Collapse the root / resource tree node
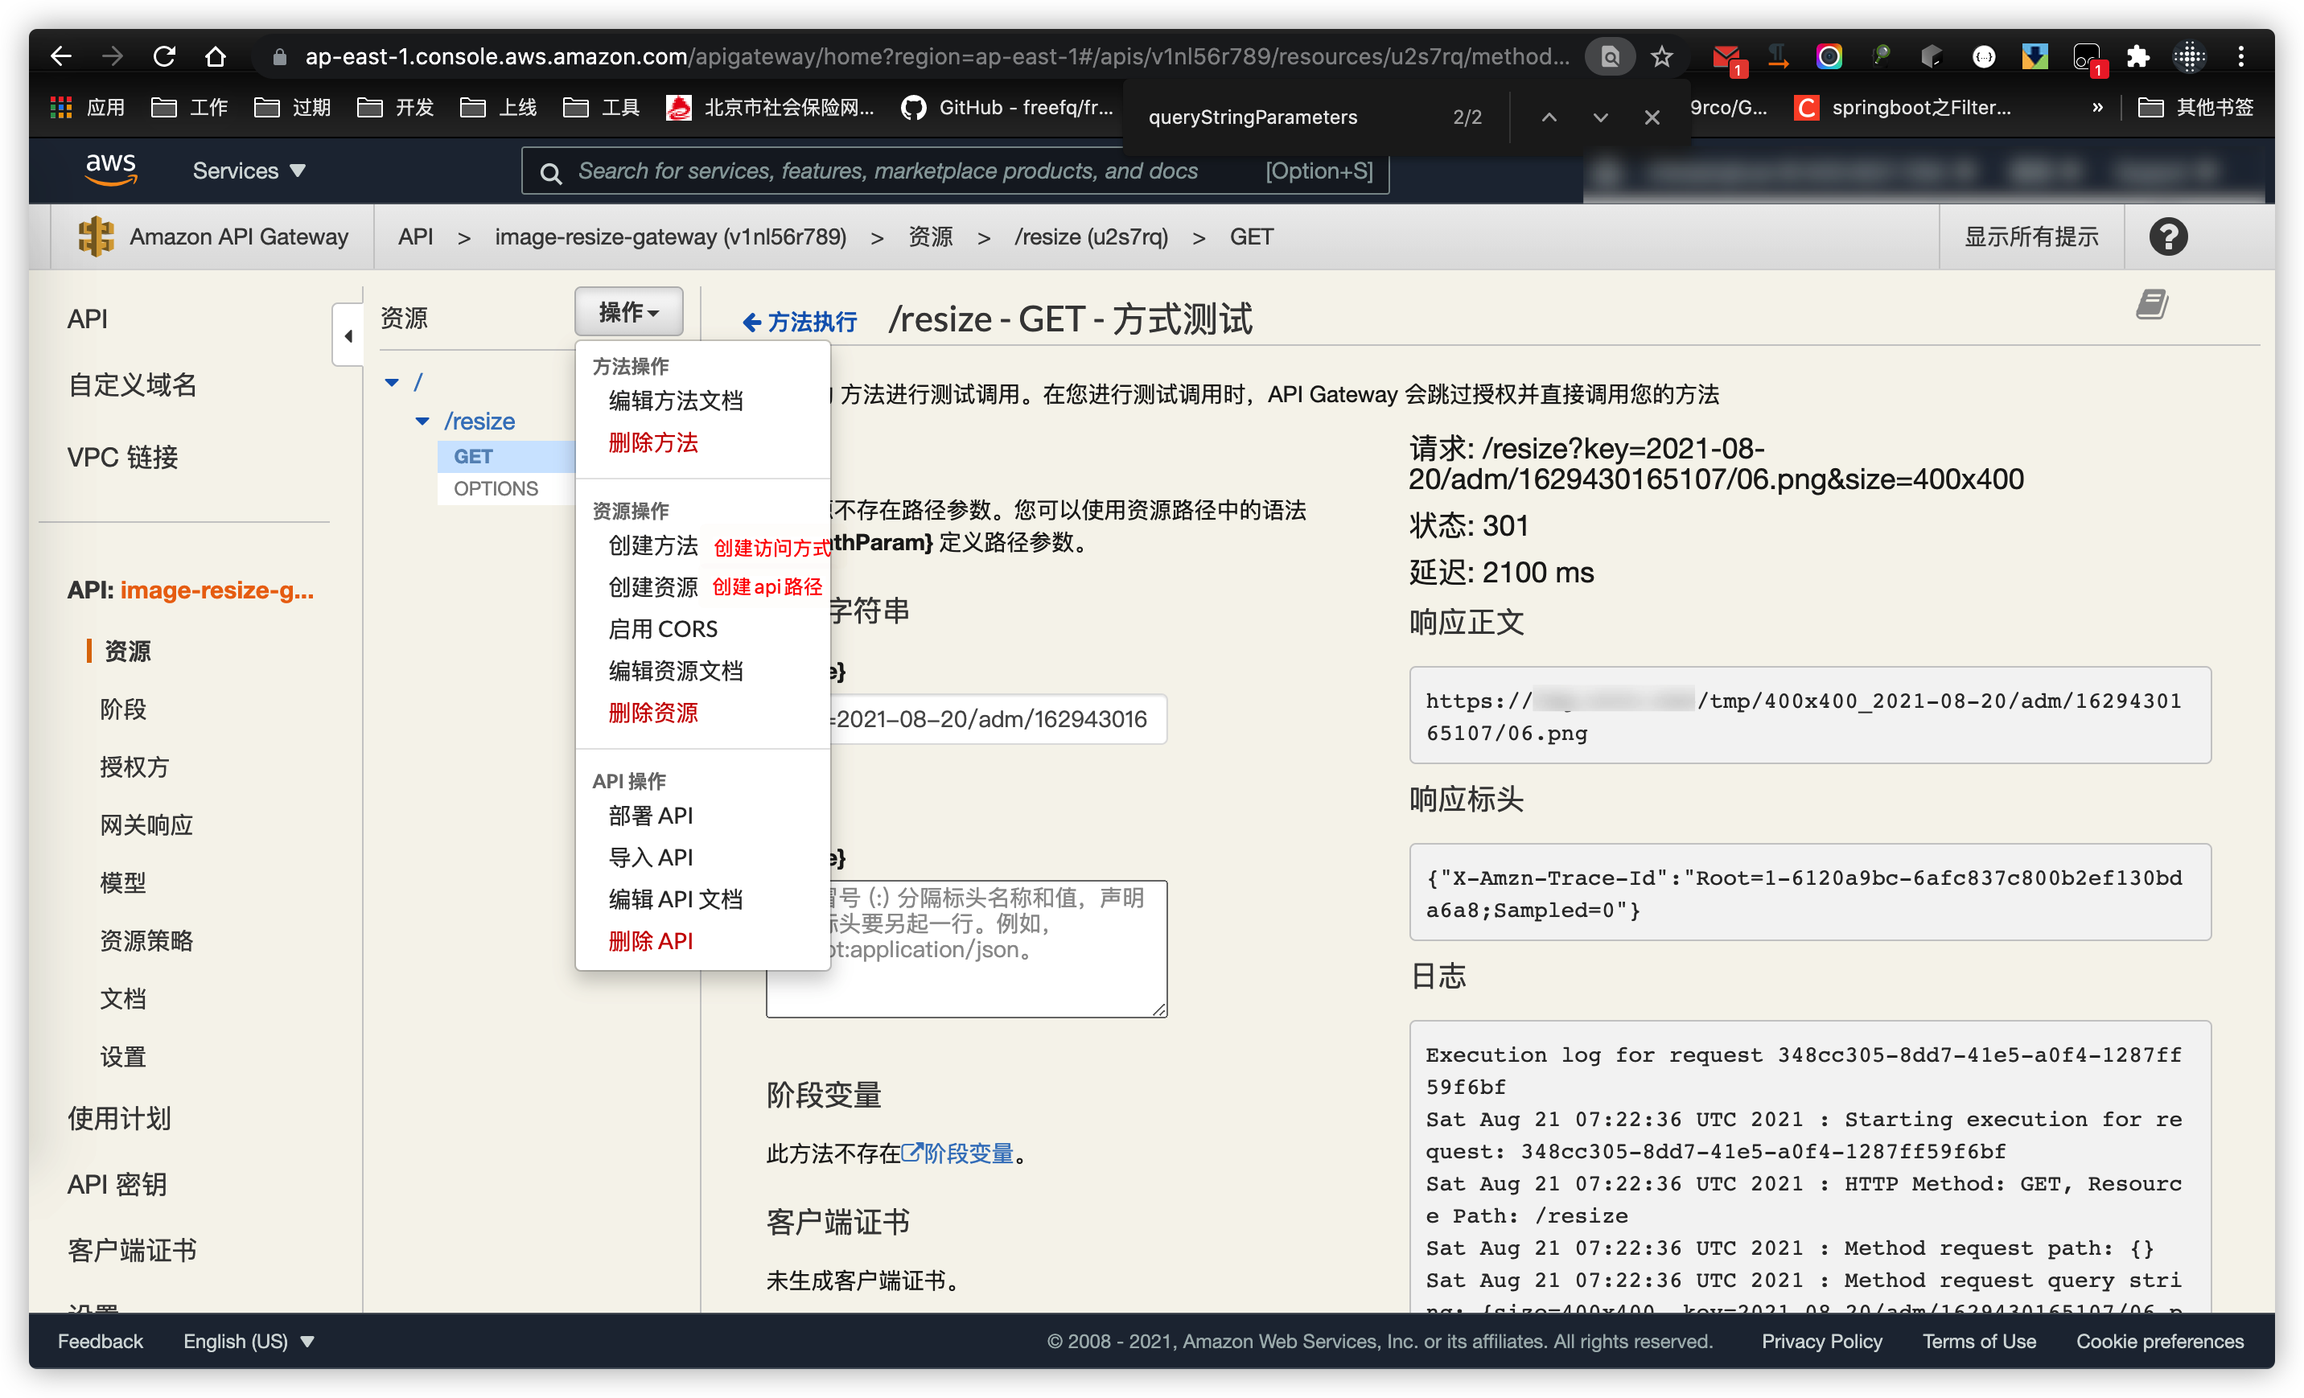The image size is (2304, 1398). [392, 382]
